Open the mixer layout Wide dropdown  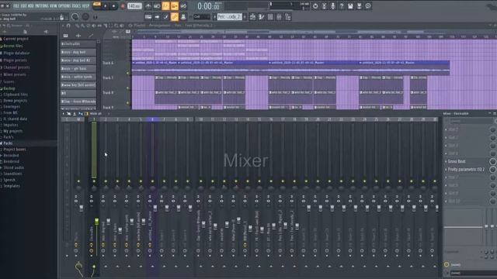(x=96, y=114)
